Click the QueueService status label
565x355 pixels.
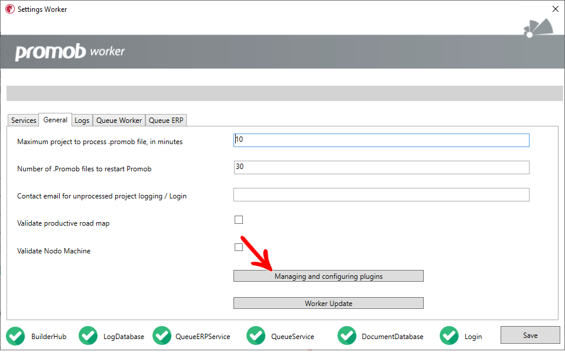coord(293,337)
